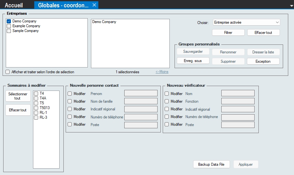This screenshot has height=175, width=294.
Task: Click the Backup Data File button
Action: coord(211,164)
